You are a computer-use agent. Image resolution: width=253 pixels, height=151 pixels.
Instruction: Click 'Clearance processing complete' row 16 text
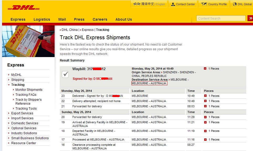click(94, 147)
